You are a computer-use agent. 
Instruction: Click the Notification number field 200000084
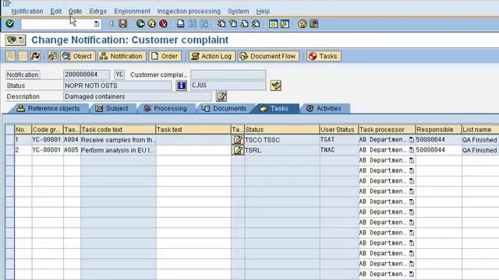click(87, 75)
